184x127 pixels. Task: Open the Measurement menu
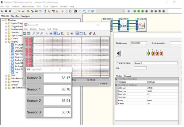28,6
